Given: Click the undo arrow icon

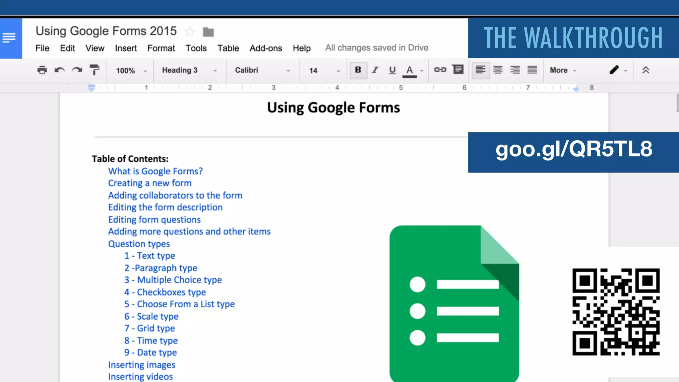Looking at the screenshot, I should click(60, 70).
